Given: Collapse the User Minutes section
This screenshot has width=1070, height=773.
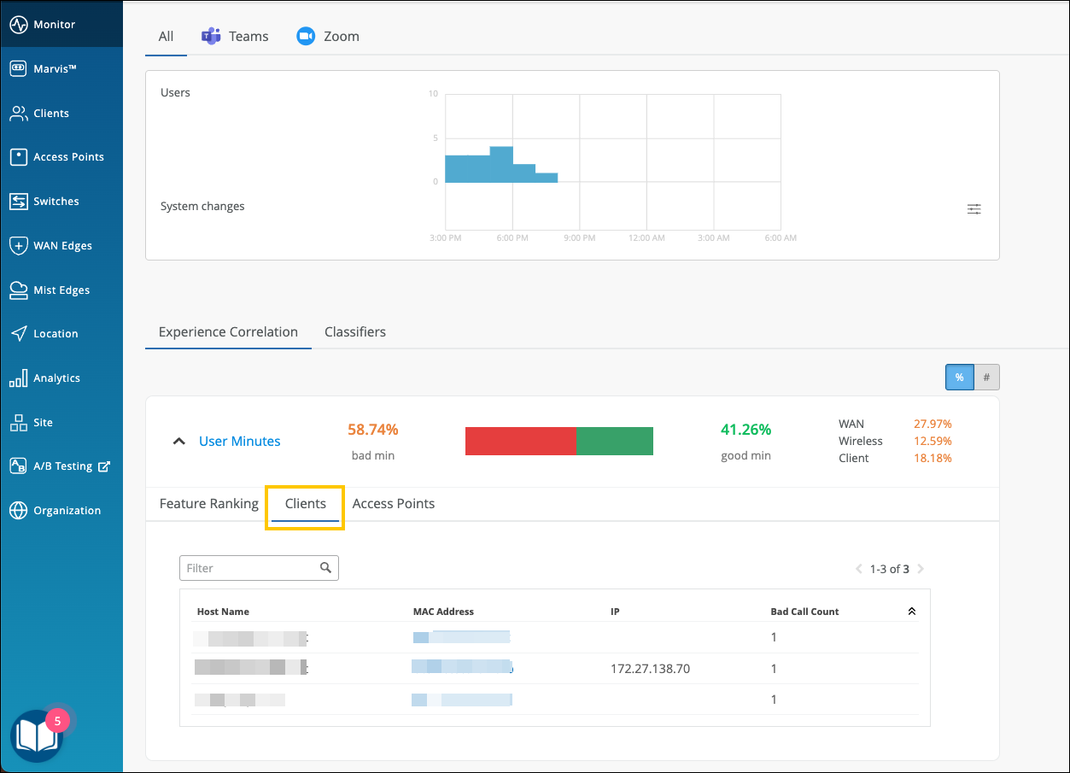Looking at the screenshot, I should 178,442.
